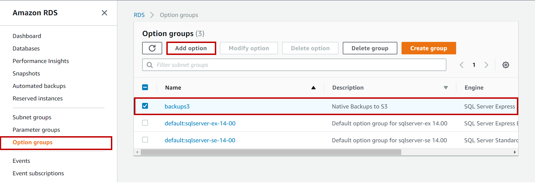Close the Amazon RDS sidebar

coord(104,13)
